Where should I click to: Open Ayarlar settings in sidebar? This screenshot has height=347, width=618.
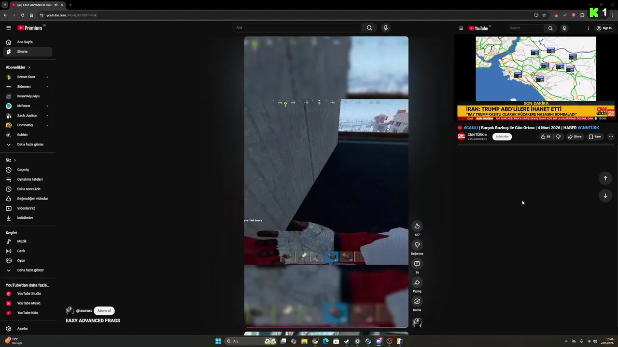point(28,329)
